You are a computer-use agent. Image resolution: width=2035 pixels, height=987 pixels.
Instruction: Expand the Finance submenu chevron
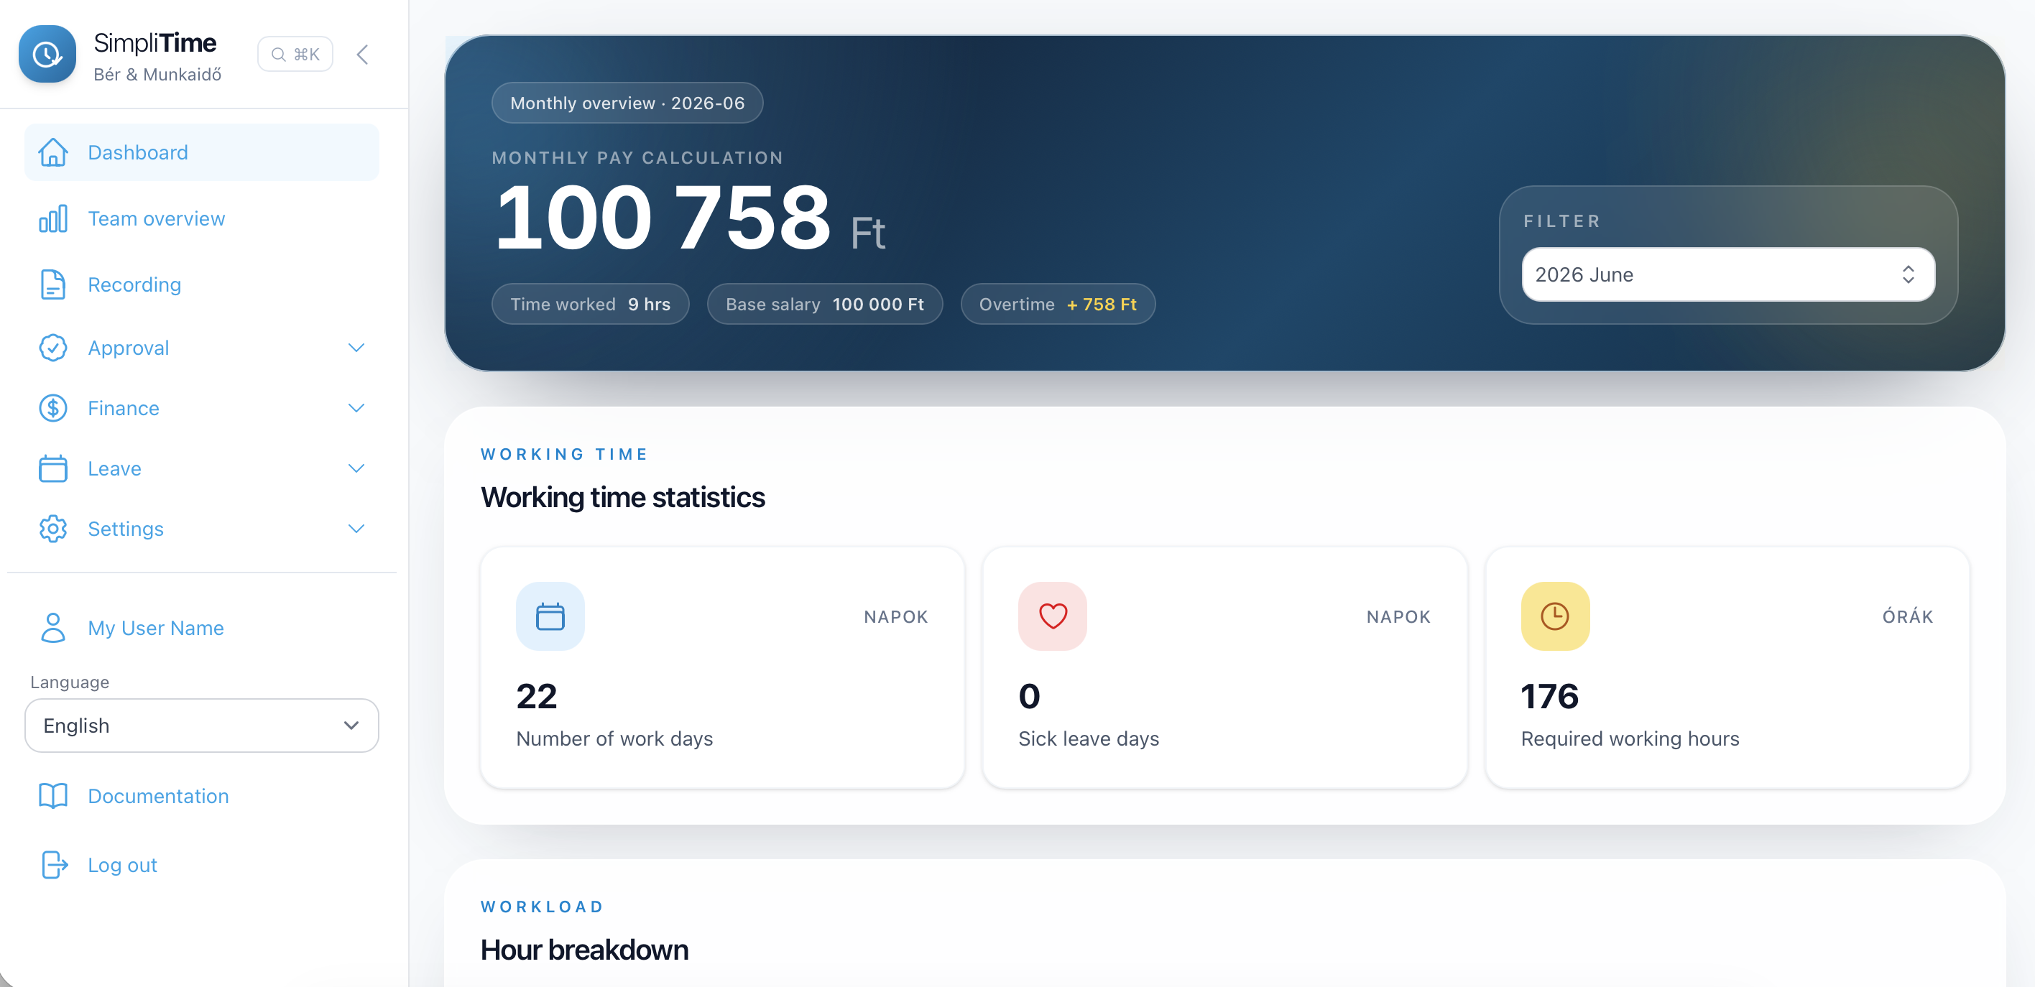pos(356,408)
